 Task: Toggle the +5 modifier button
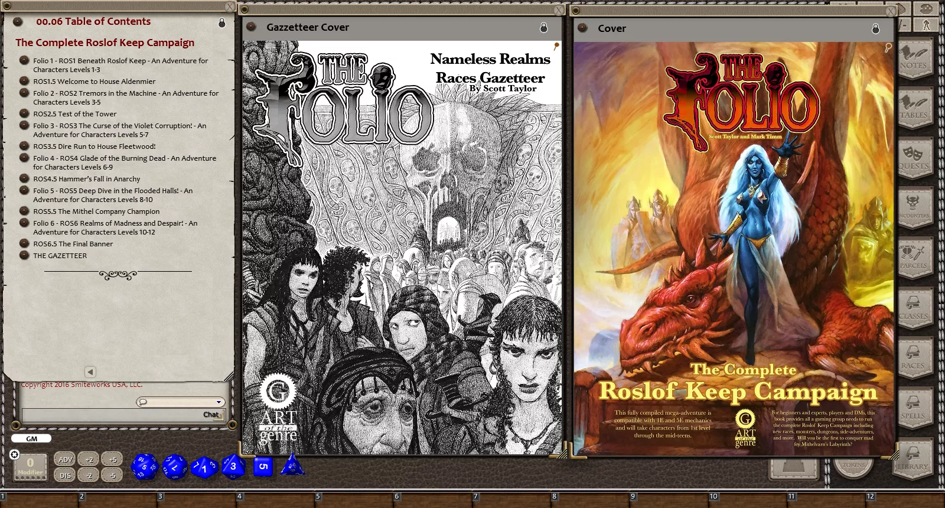point(112,459)
